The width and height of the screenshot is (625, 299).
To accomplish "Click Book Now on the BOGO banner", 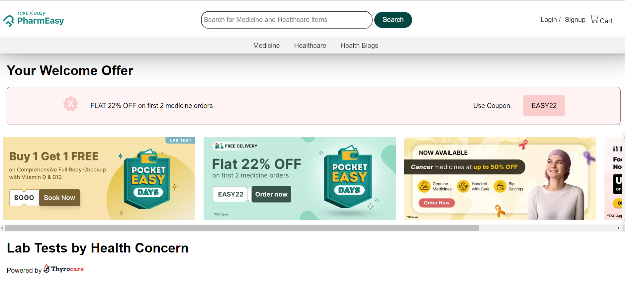I will (x=60, y=198).
